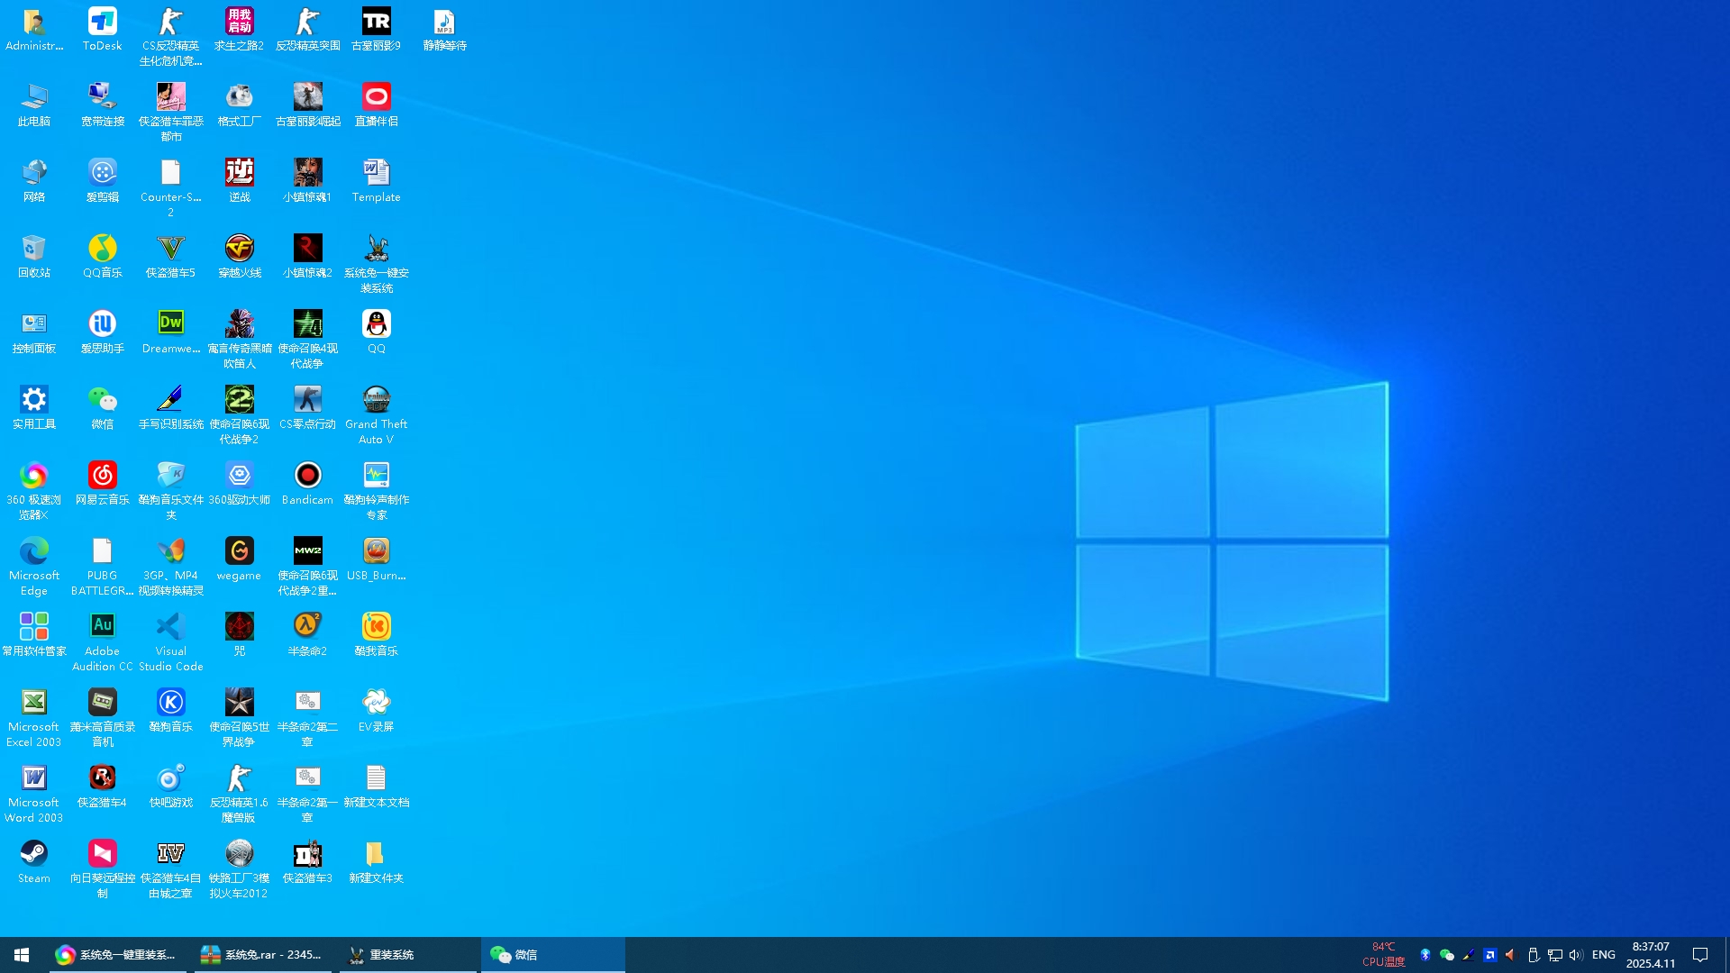The width and height of the screenshot is (1730, 973).
Task: Click the 系统兔.rar taskbar item
Action: coord(262,955)
